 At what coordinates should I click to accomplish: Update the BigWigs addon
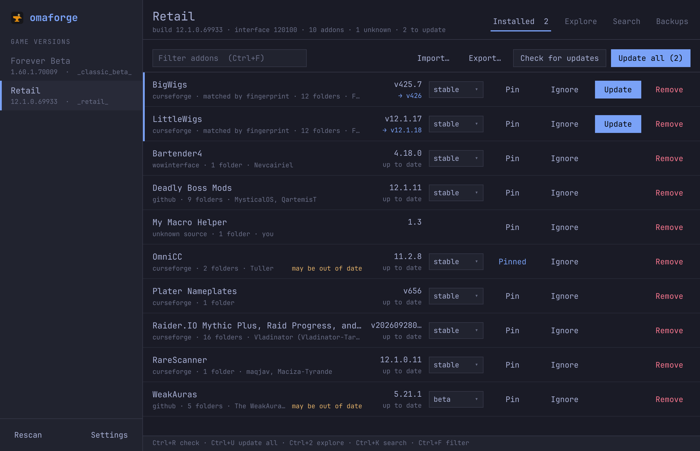618,90
